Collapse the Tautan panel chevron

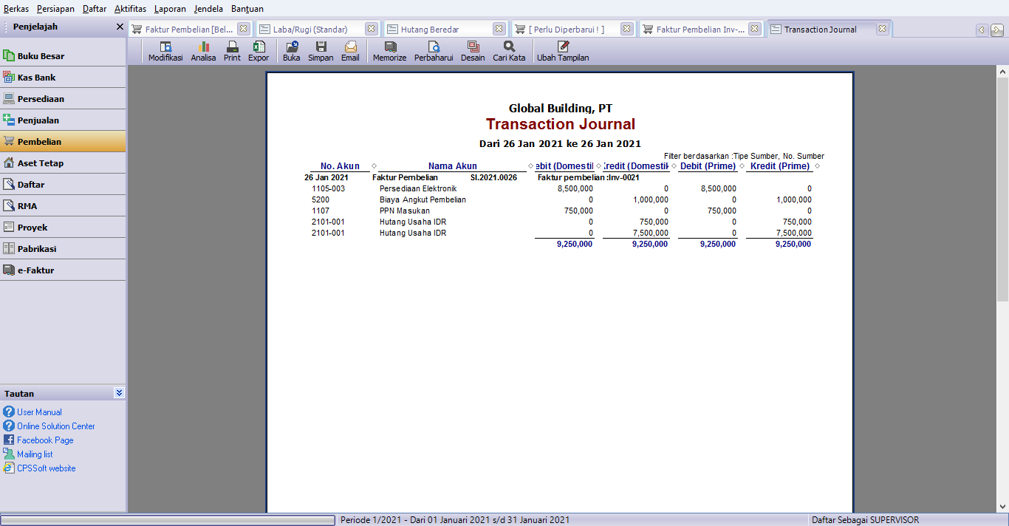point(120,393)
